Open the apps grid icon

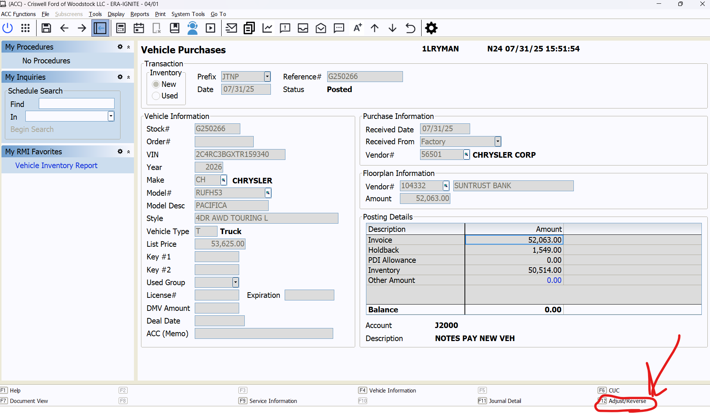(25, 28)
